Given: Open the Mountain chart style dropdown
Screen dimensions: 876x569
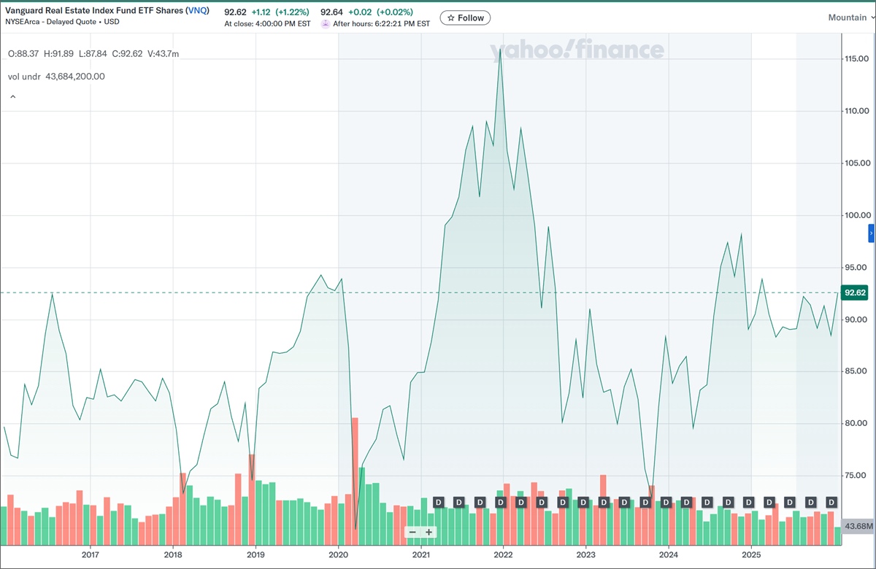Looking at the screenshot, I should coord(846,17).
